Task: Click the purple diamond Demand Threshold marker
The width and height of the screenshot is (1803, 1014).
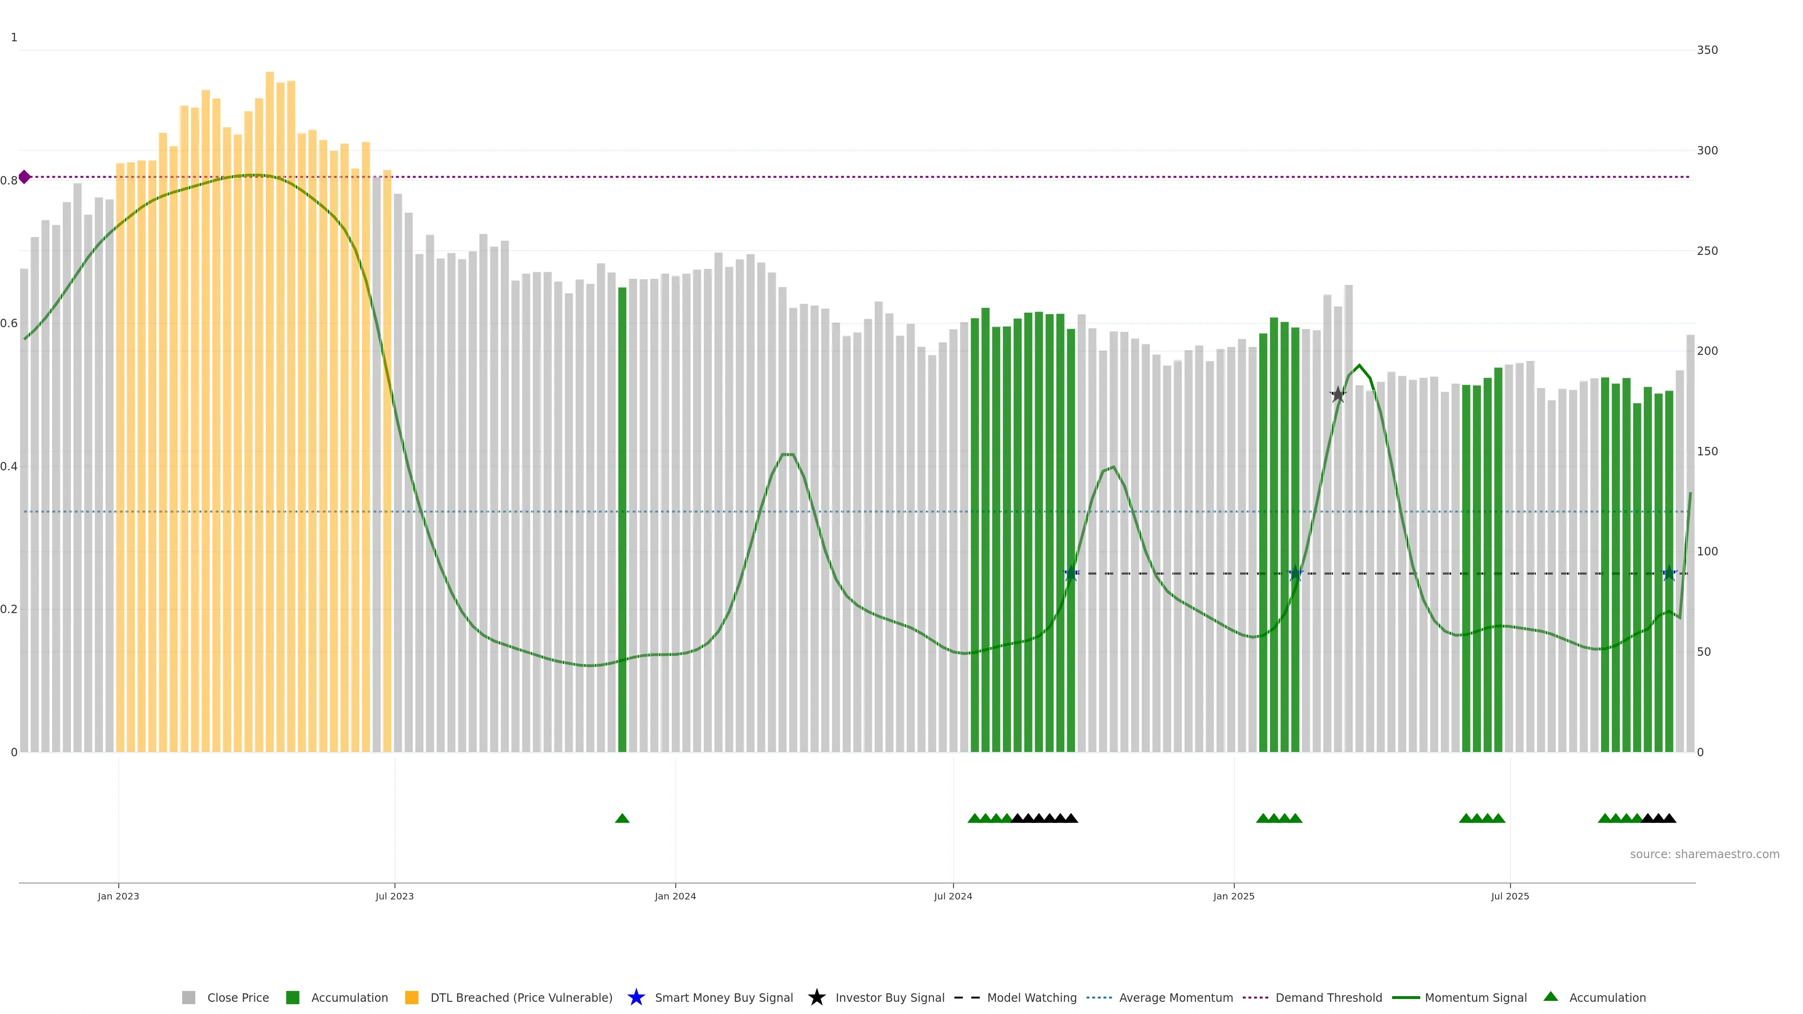Action: pyautogui.click(x=24, y=177)
